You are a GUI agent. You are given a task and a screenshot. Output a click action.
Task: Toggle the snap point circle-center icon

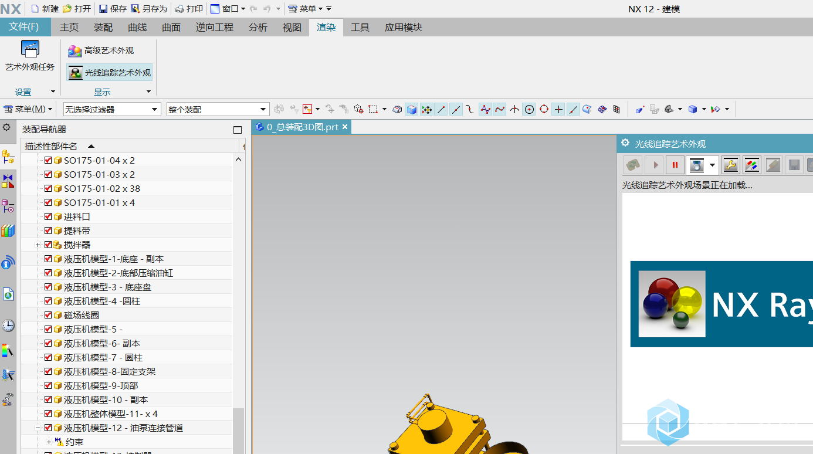coord(529,109)
